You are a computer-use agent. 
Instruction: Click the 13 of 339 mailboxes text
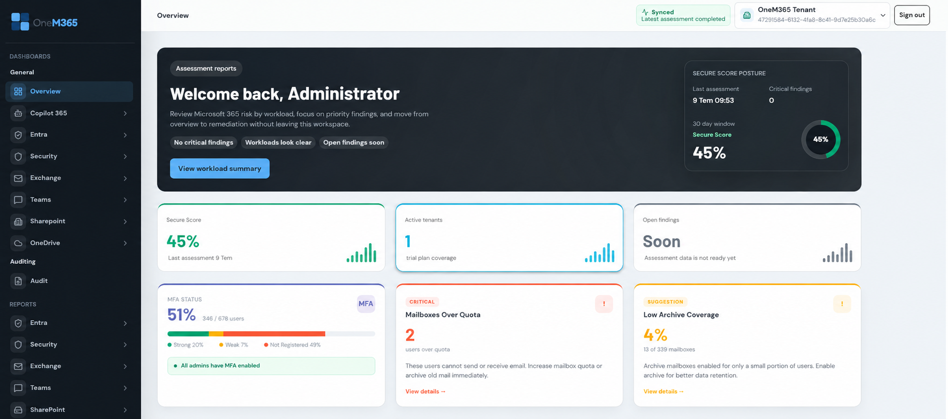click(669, 349)
